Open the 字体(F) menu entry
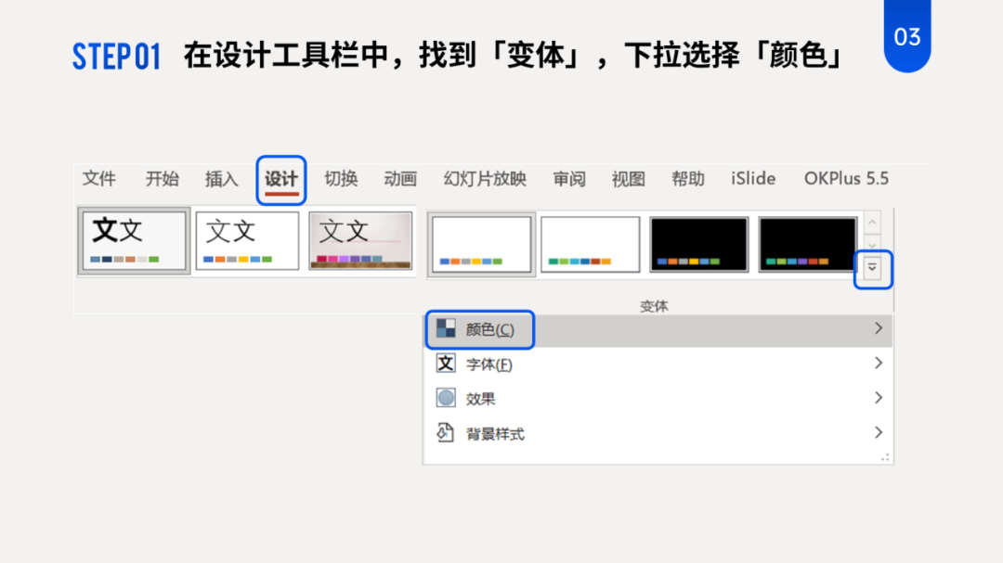 click(658, 365)
